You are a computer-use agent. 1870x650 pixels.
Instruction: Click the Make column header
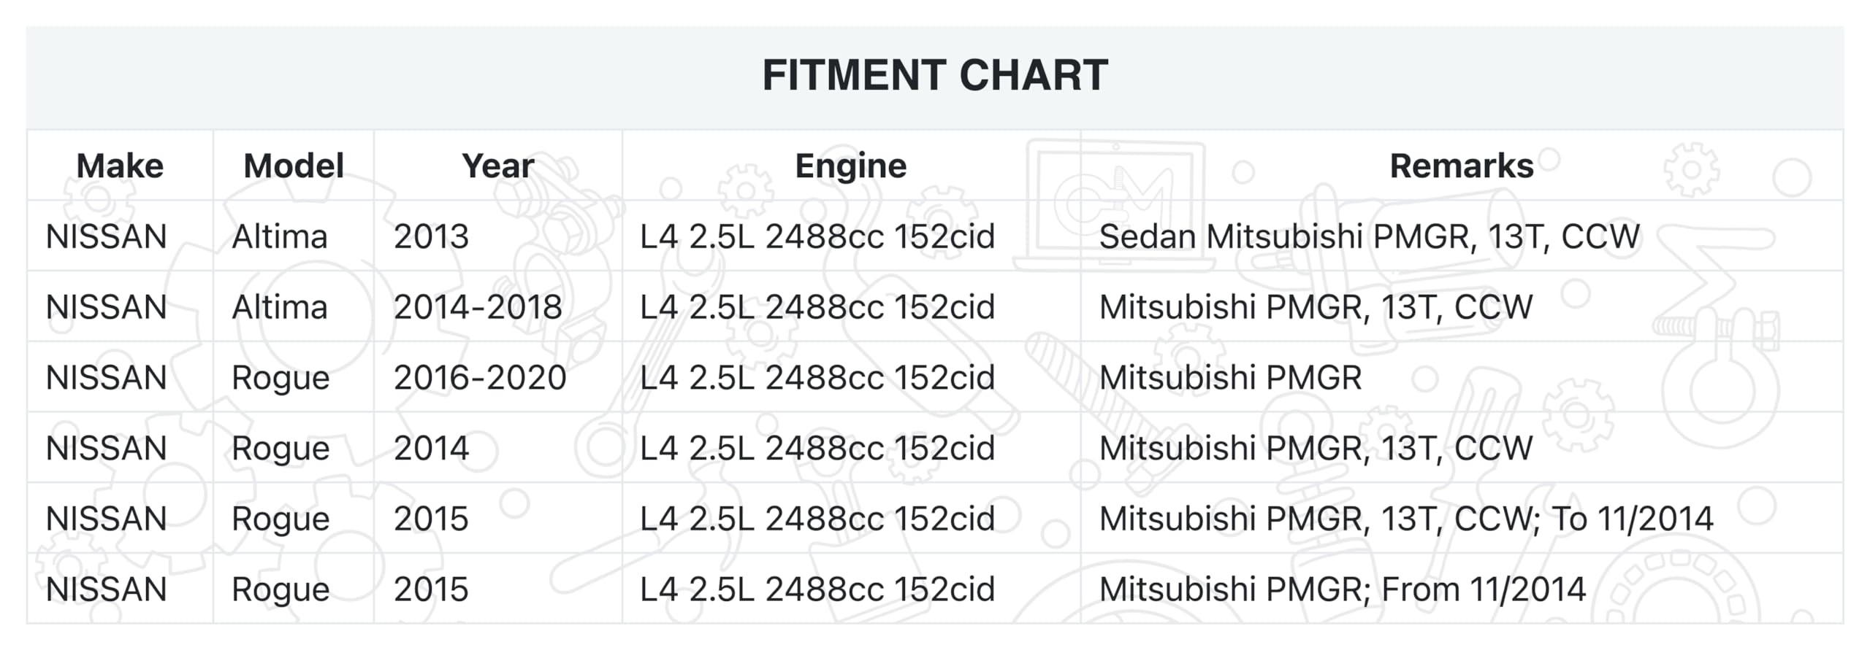click(x=120, y=166)
